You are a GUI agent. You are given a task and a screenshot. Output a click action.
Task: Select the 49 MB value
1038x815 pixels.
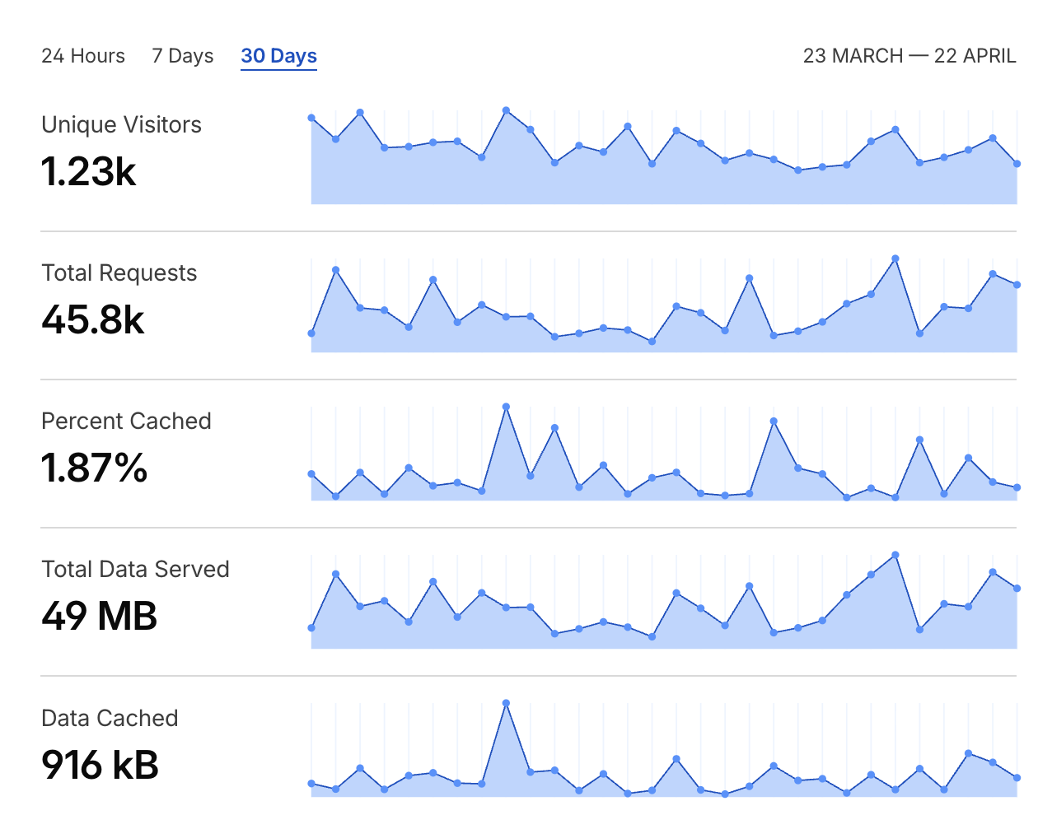click(100, 616)
